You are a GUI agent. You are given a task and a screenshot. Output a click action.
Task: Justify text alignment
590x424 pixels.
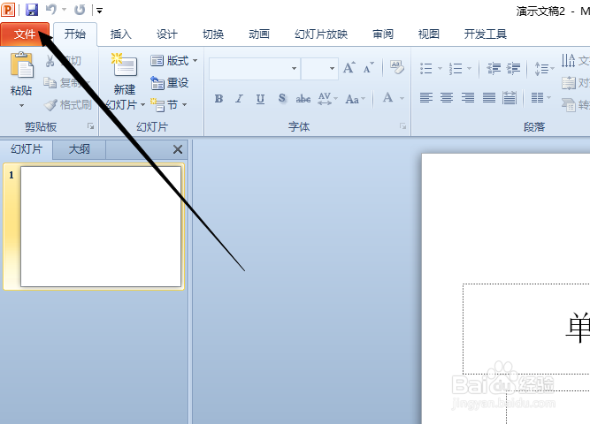(489, 98)
